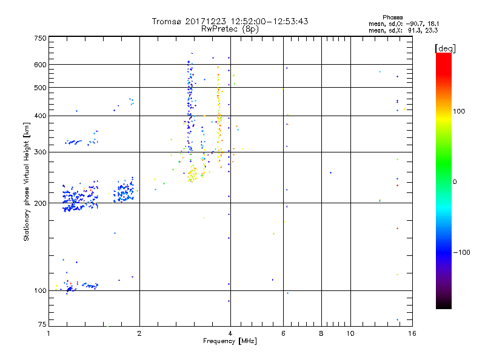The width and height of the screenshot is (485, 363).
Task: Click the 'Frequency [MHz]' axis label
Action: point(230,341)
